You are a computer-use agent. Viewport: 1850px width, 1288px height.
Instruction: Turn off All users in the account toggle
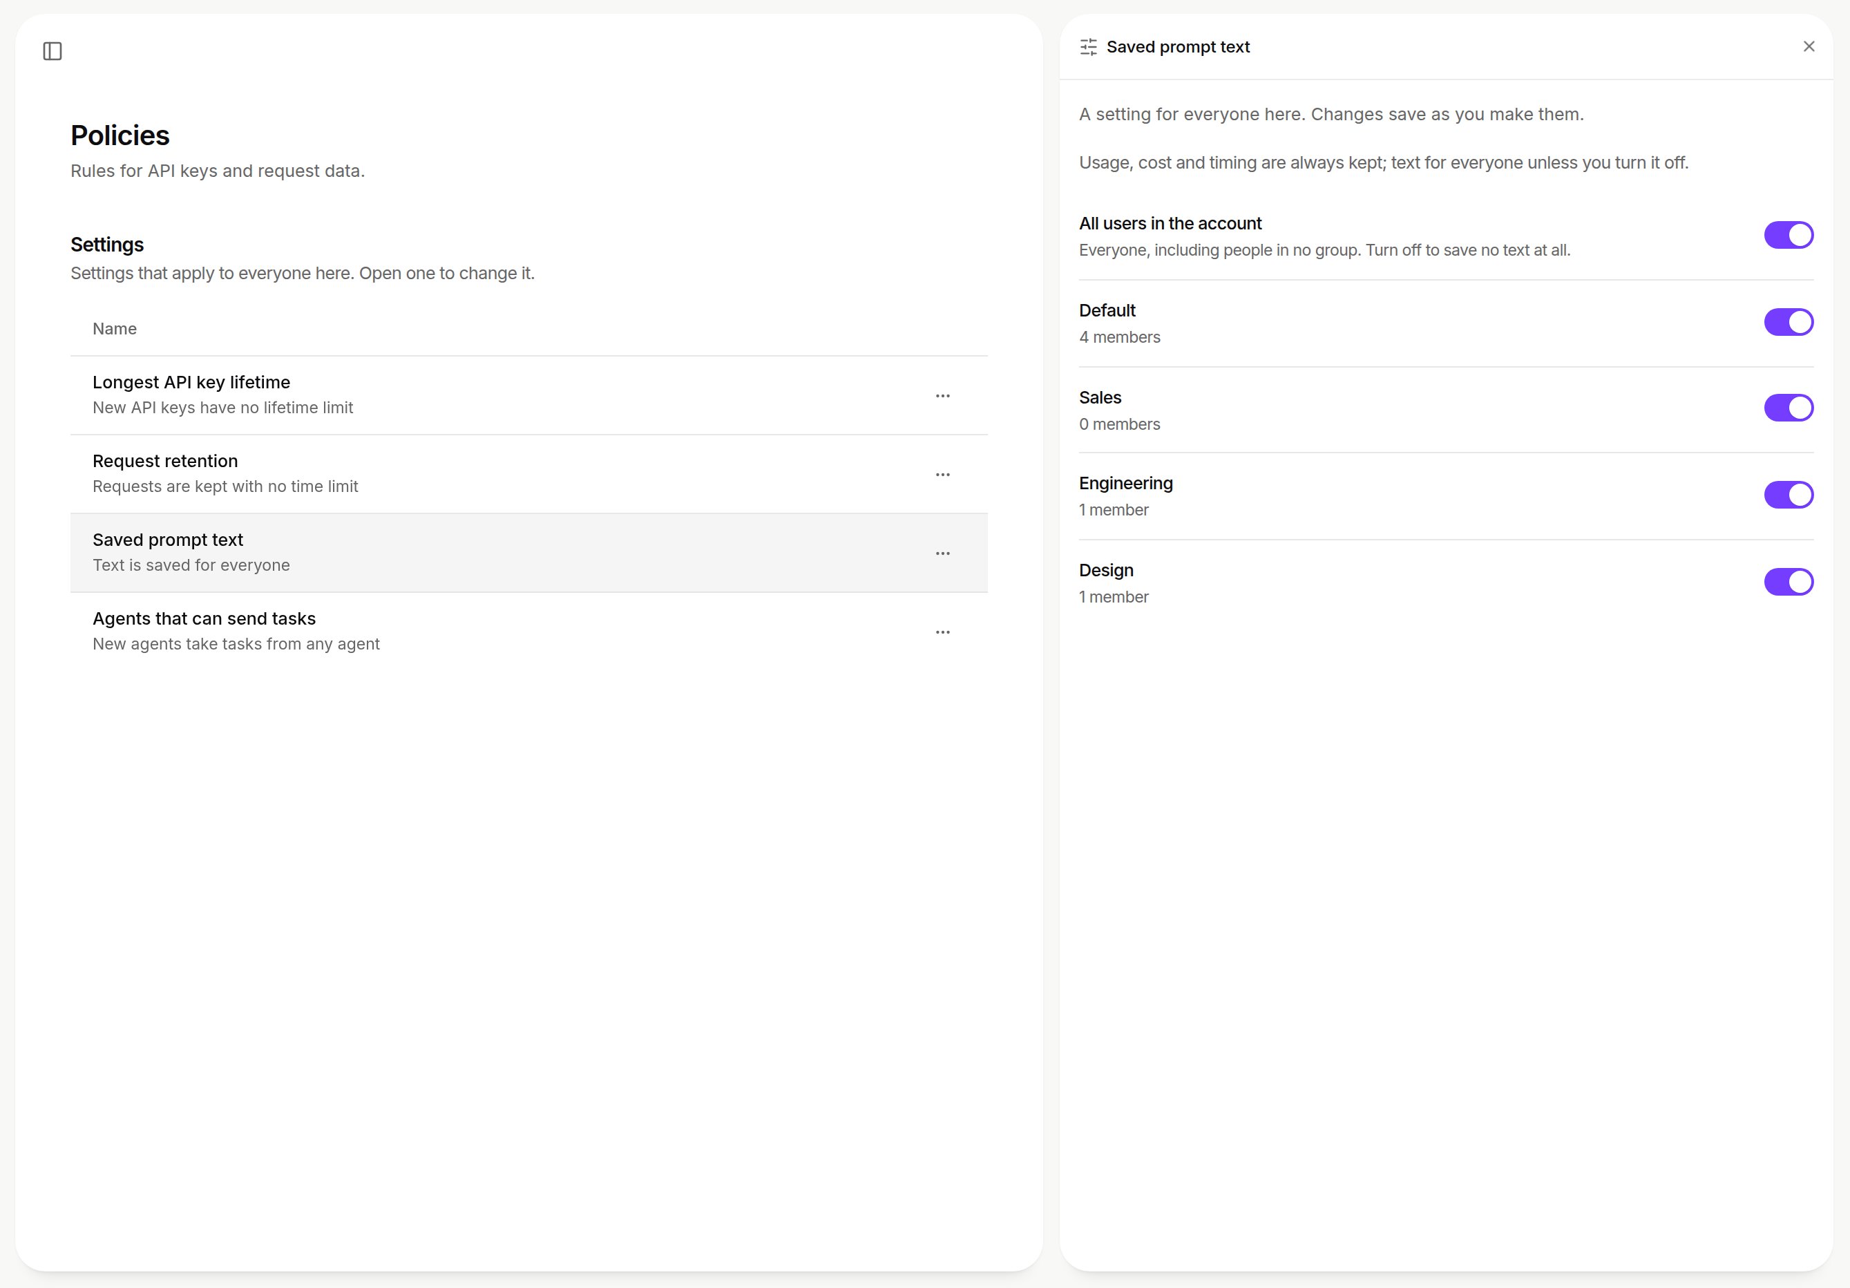click(x=1789, y=236)
